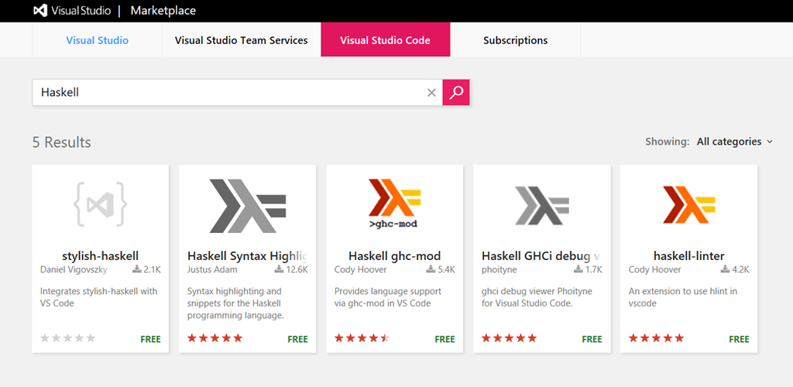Open the Haskell GHCi debug viewer logo

point(541,205)
